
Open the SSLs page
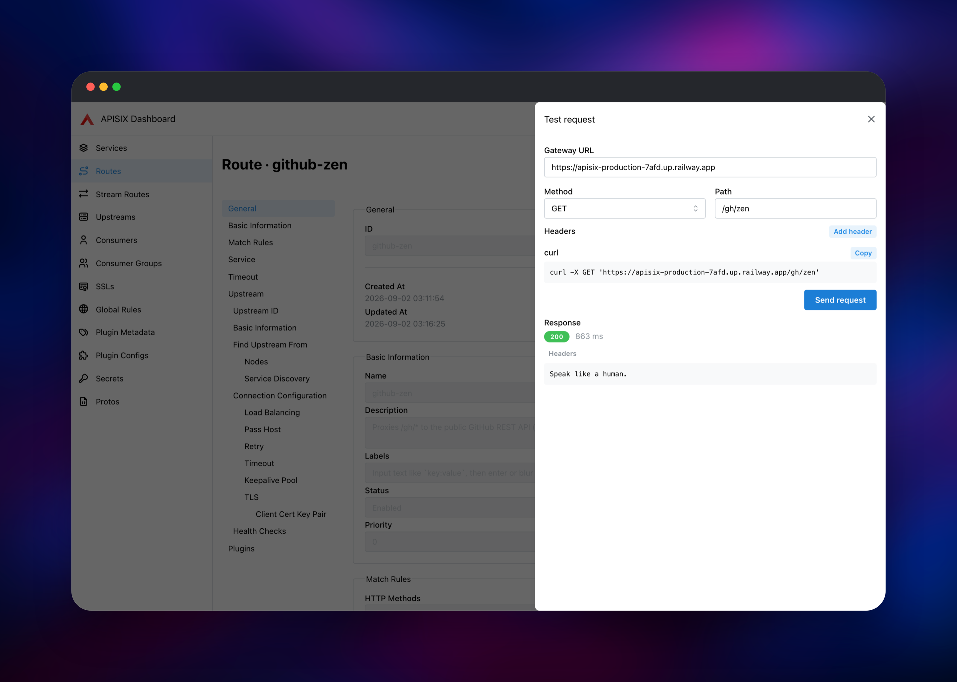[x=142, y=286]
